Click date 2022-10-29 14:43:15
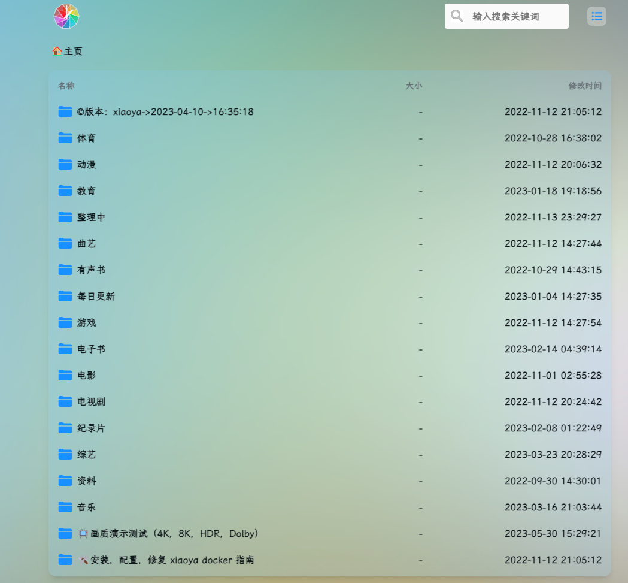Viewport: 628px width, 583px height. point(553,270)
